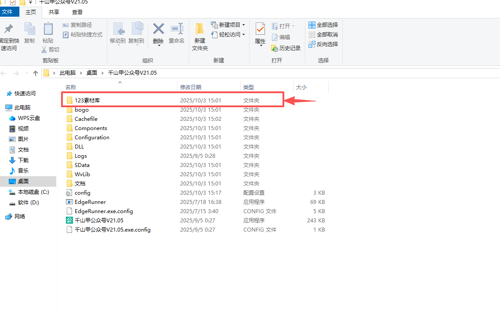Click Invert selection (反向选择) option
The width and height of the screenshot is (500, 312).
tap(323, 44)
